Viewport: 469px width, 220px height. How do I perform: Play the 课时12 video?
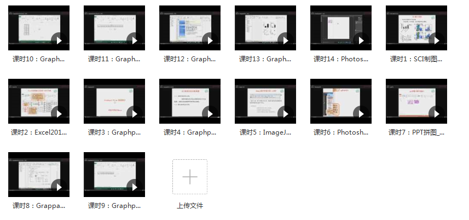point(210,40)
